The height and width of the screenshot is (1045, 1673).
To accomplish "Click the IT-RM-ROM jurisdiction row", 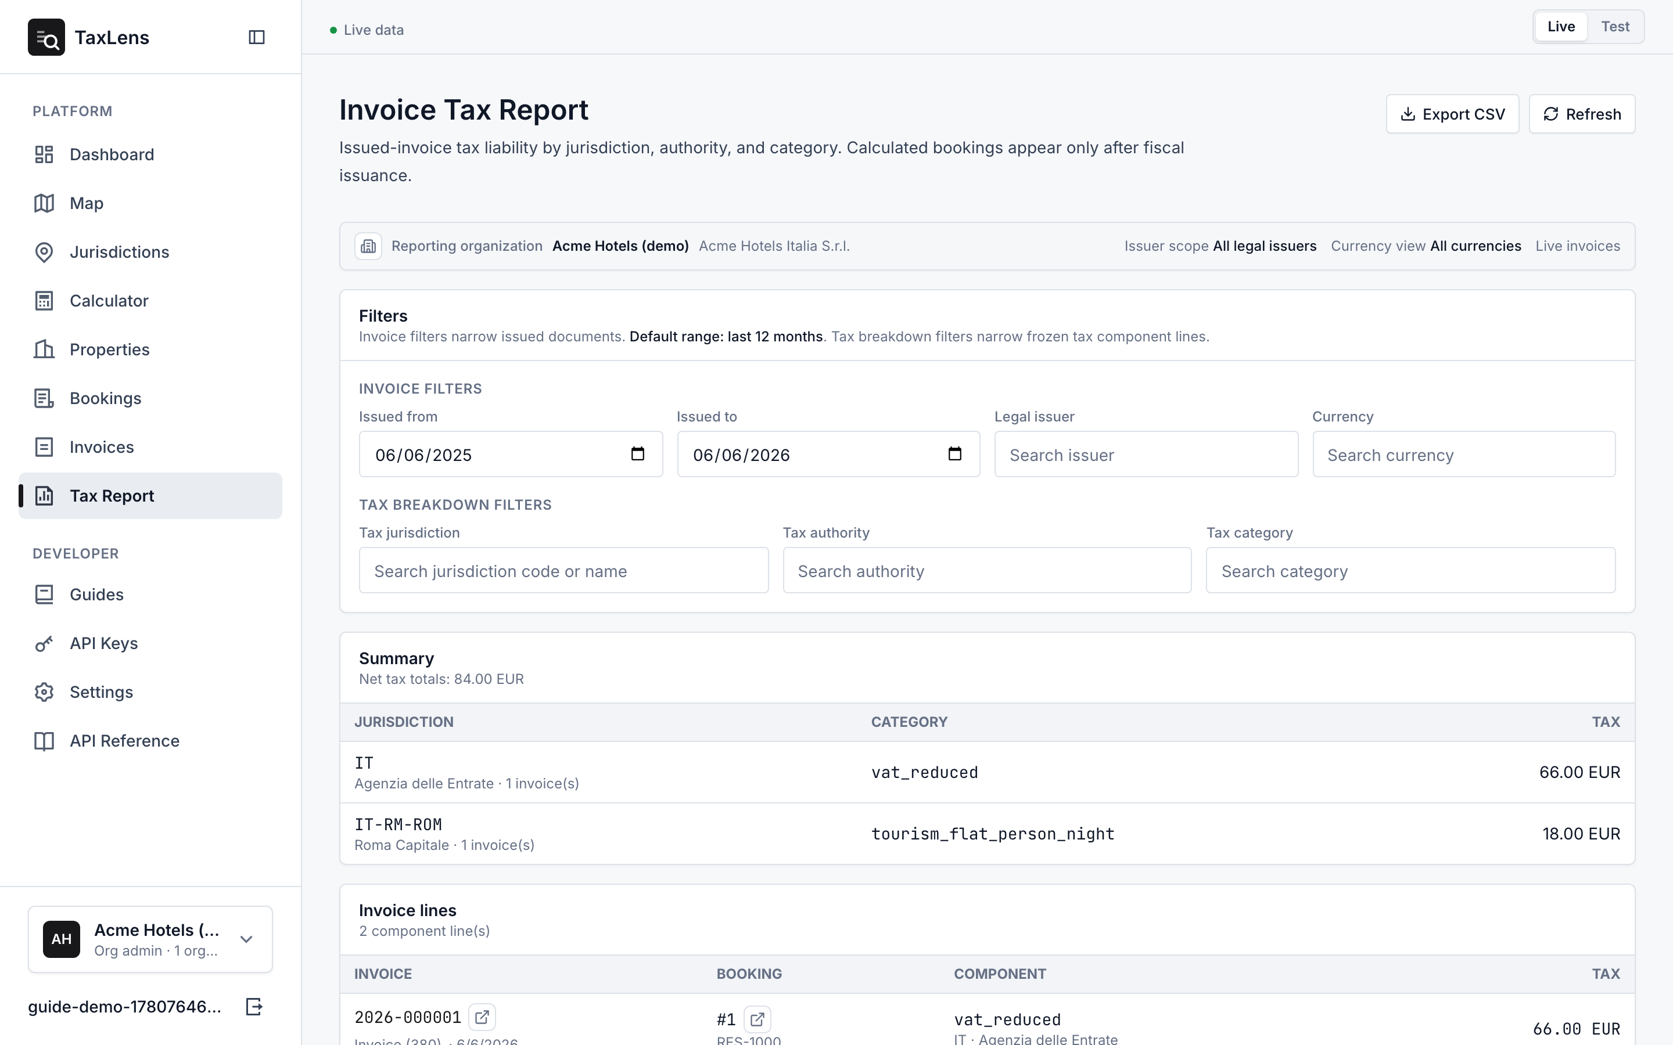I will (x=987, y=834).
